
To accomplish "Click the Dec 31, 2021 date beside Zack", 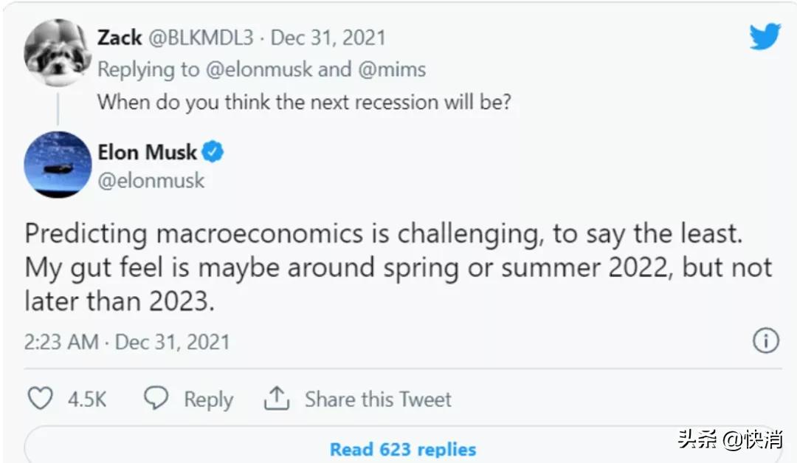I will click(328, 38).
